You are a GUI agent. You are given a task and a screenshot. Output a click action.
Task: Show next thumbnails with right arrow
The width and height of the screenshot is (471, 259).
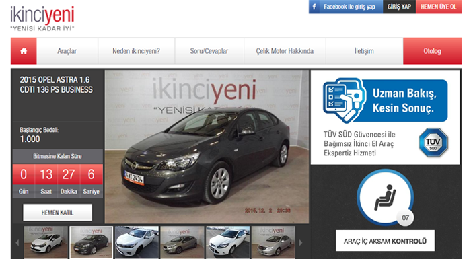point(300,242)
